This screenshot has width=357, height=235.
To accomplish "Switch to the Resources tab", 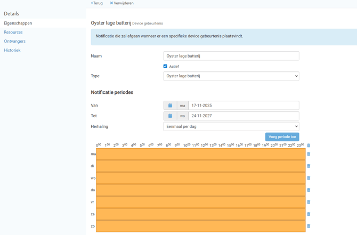I will pos(13,33).
